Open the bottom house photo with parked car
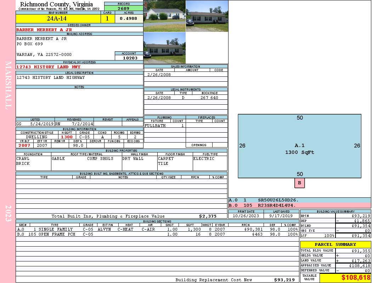This screenshot has width=372, height=283. click(164, 48)
